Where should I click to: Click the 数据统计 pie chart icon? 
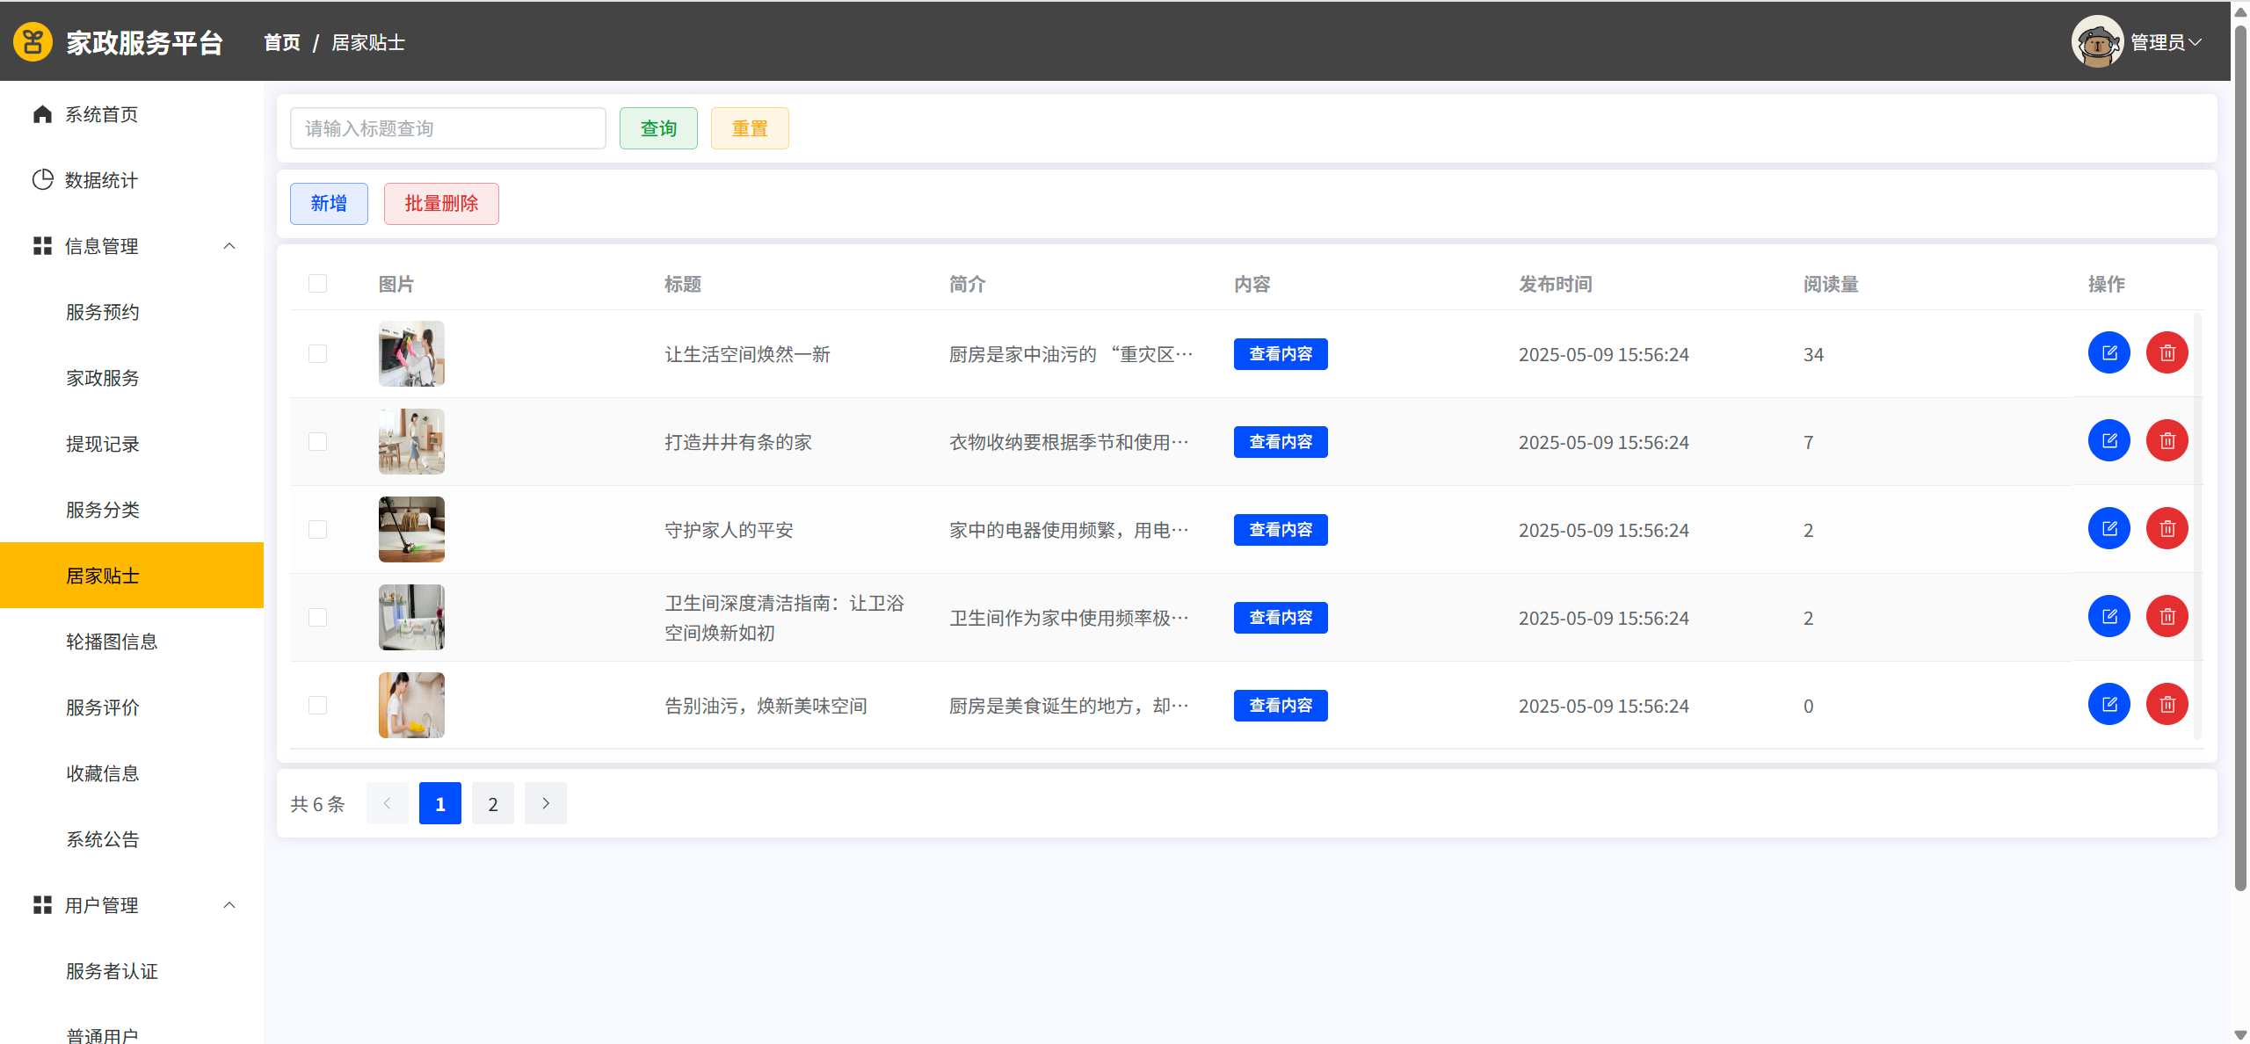[42, 180]
